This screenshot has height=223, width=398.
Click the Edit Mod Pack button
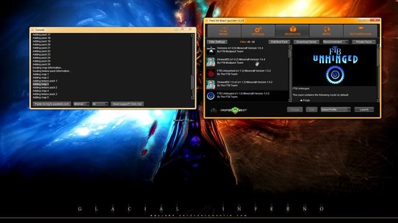point(279,42)
